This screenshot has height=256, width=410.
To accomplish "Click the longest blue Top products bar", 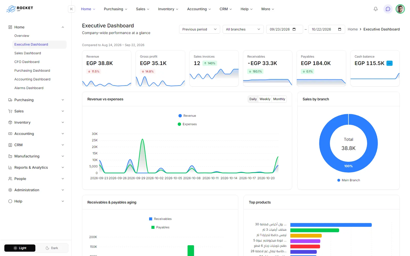I will tap(331, 225).
